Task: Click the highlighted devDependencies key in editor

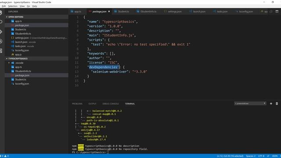Action: pyautogui.click(x=104, y=67)
